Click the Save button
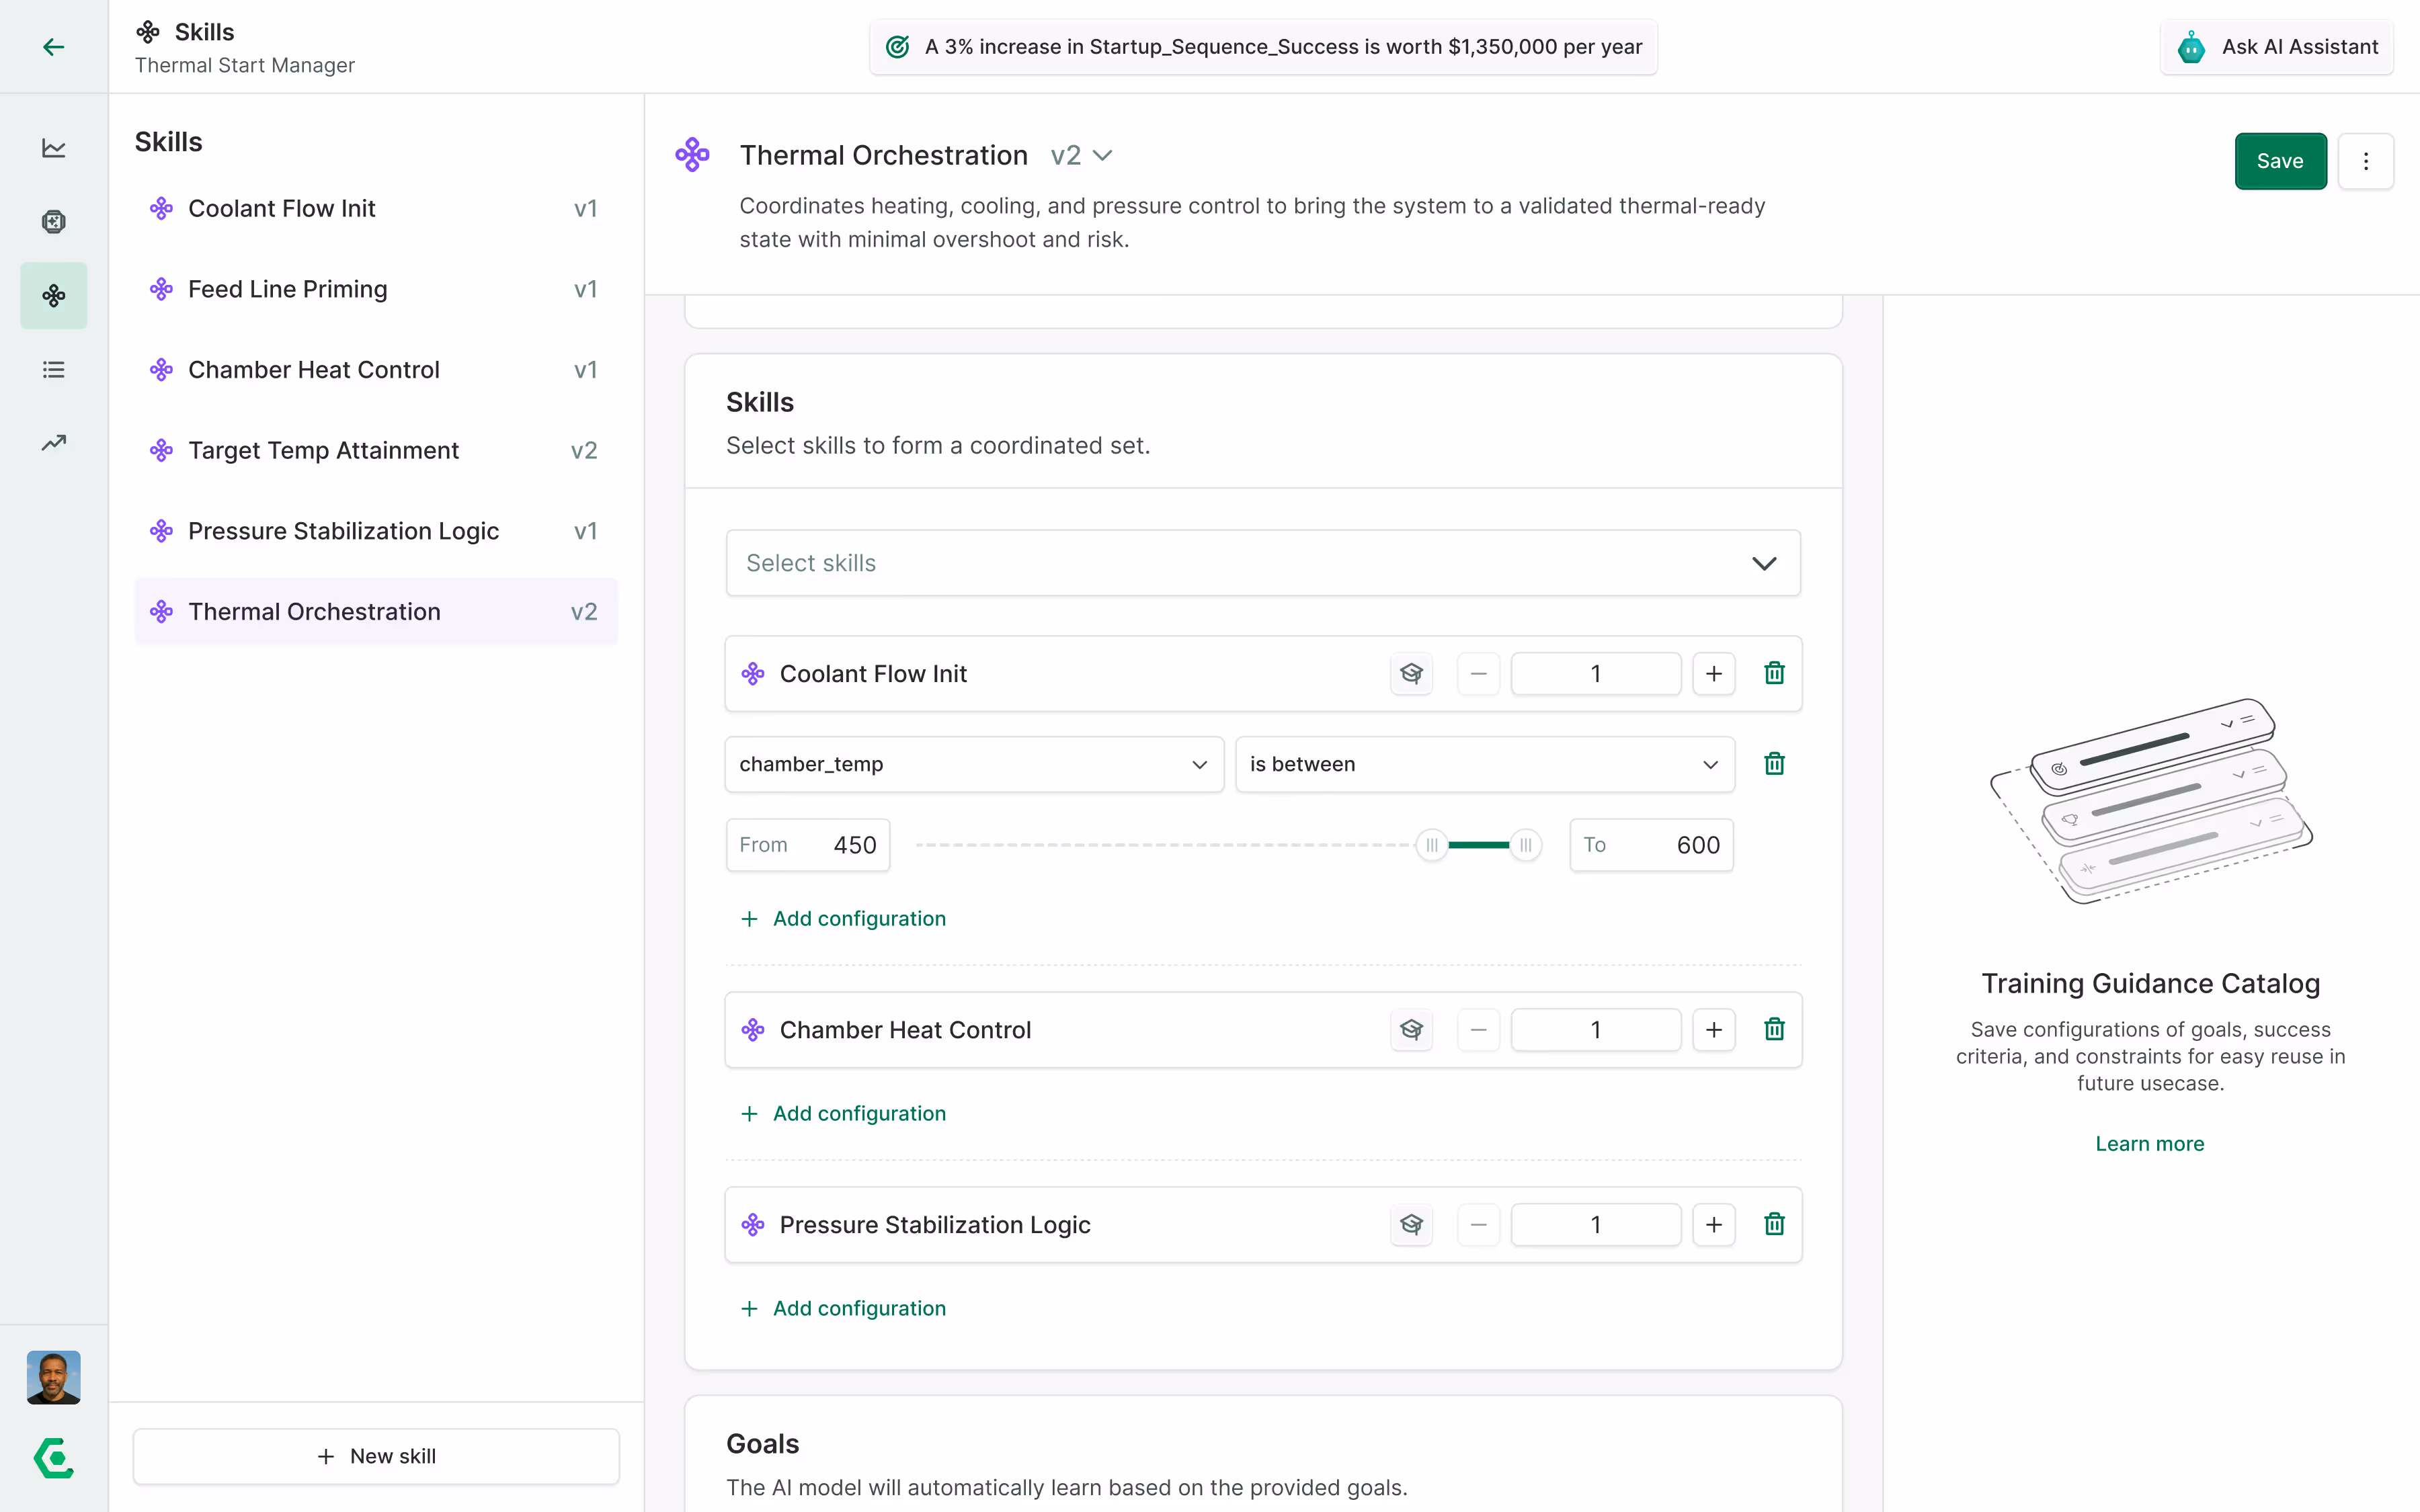The image size is (2420, 1512). 2280,161
